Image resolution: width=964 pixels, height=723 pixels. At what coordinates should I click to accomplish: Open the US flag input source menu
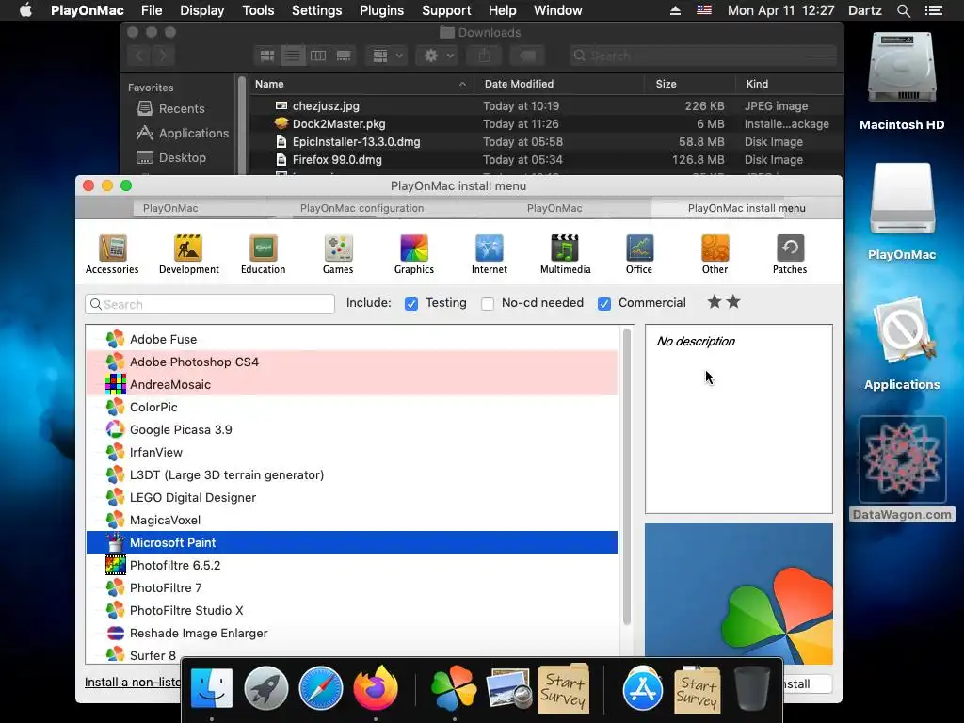click(x=704, y=10)
